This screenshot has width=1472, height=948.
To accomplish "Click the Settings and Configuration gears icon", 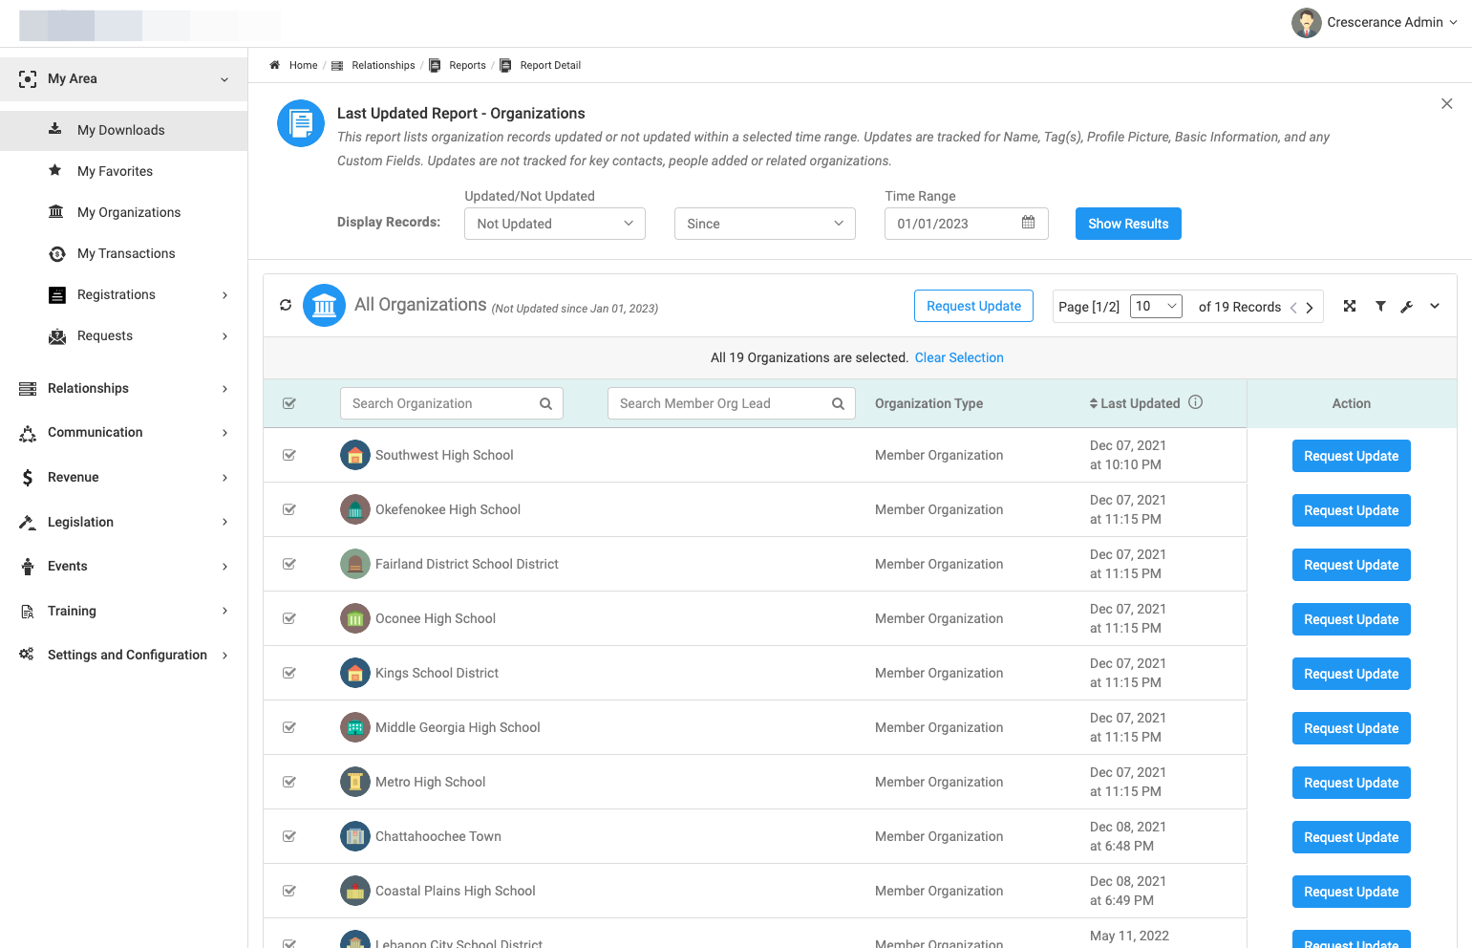I will pyautogui.click(x=27, y=654).
